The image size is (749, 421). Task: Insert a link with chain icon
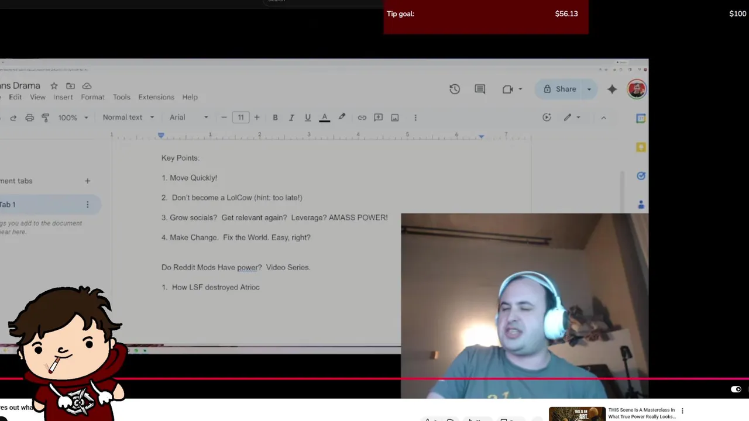tap(362, 118)
